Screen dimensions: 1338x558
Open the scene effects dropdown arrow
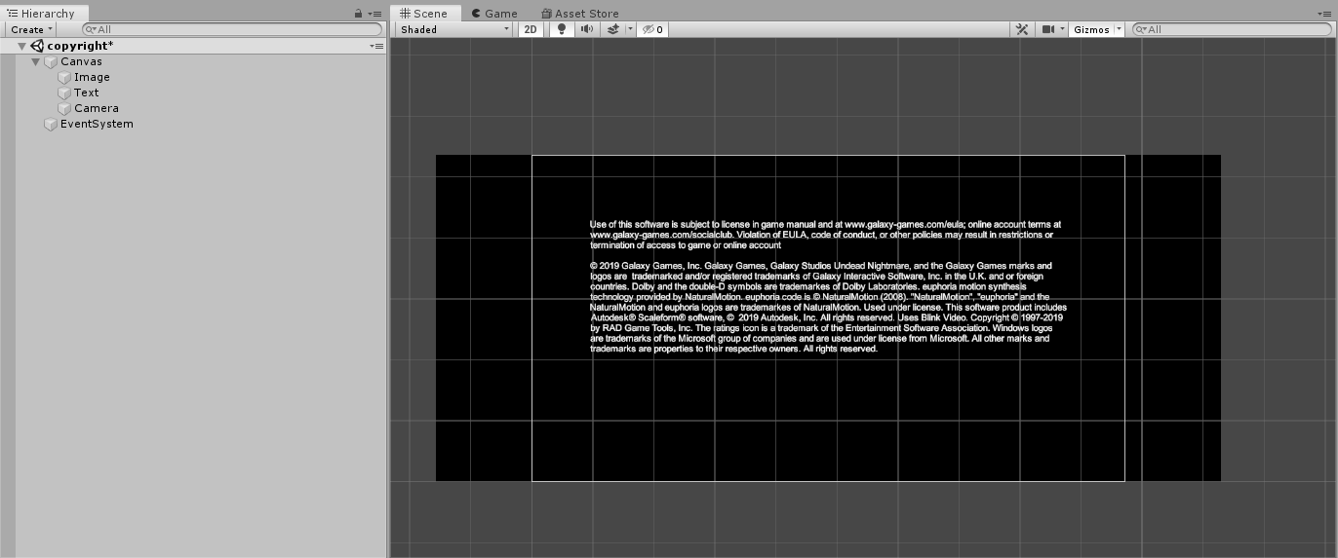pos(630,29)
